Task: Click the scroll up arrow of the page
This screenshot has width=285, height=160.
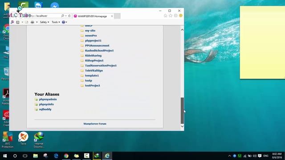Action: click(182, 30)
